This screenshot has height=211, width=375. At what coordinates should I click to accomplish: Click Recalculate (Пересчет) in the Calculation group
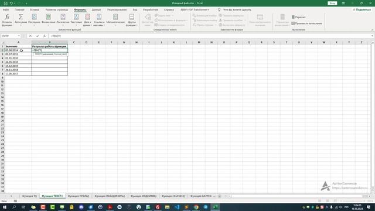298,17
